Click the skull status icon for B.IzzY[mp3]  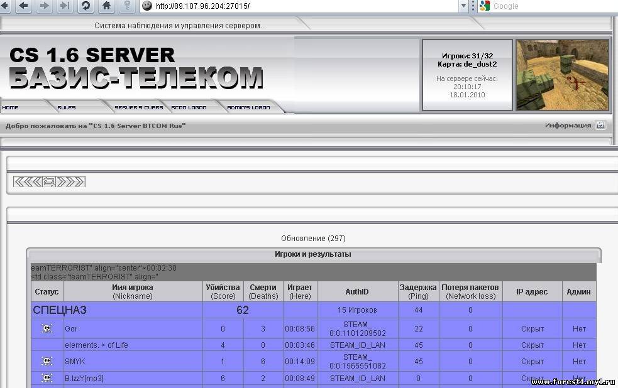click(x=47, y=378)
